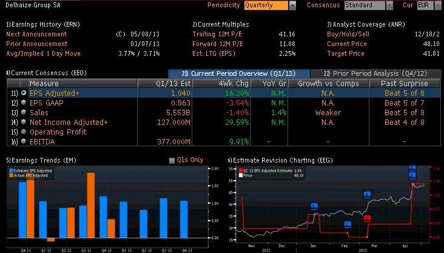Click the Delhaize Group SA company name
This screenshot has height=253, width=444.
tap(33, 5)
